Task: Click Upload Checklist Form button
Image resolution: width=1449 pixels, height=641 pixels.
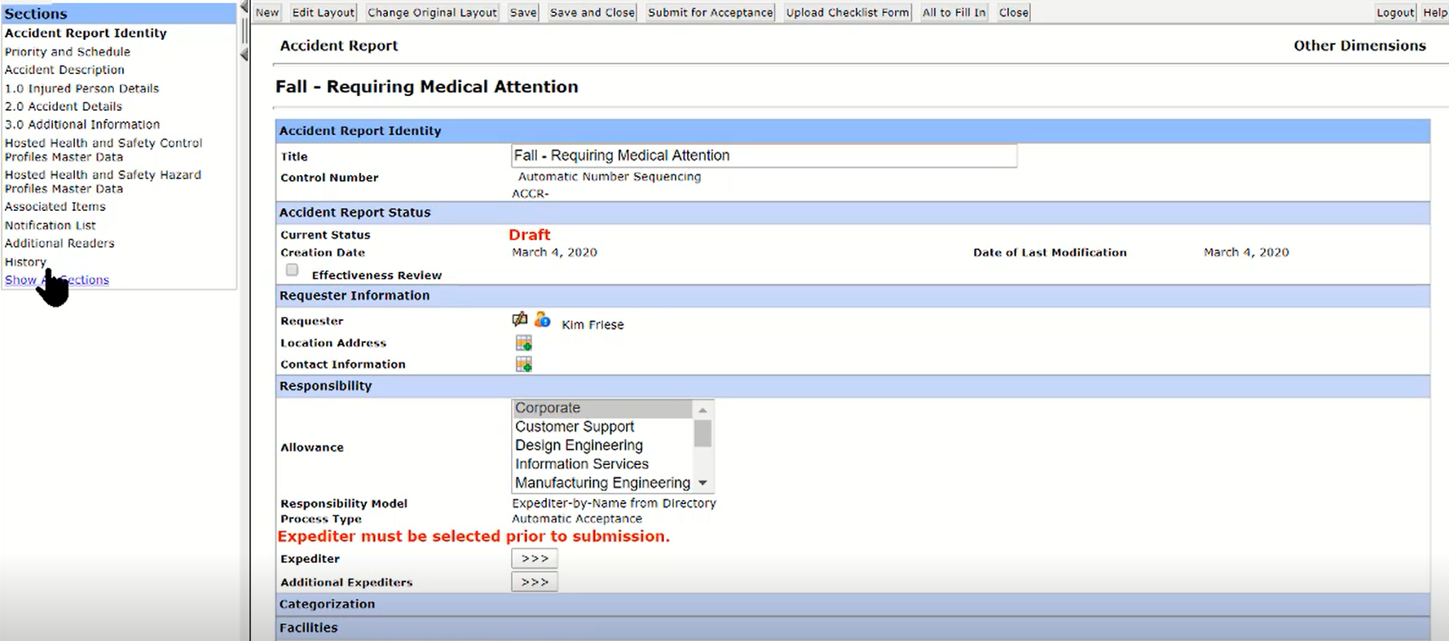Action: (x=847, y=12)
